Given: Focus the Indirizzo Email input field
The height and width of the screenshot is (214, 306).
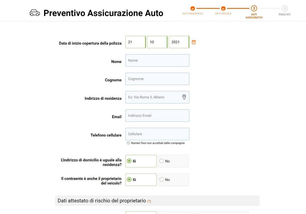Looking at the screenshot, I should [x=157, y=116].
